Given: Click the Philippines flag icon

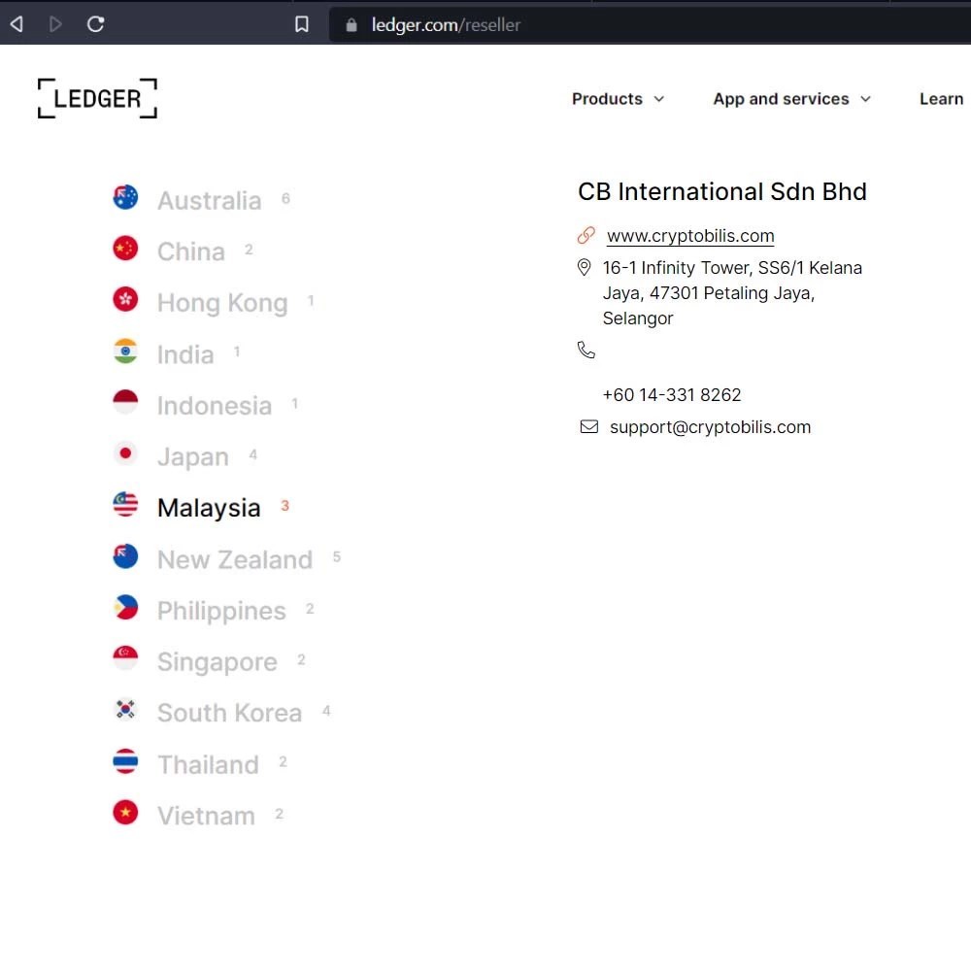Looking at the screenshot, I should tap(125, 608).
